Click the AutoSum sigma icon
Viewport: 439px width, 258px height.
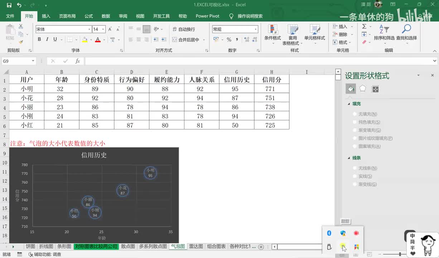coord(364,27)
